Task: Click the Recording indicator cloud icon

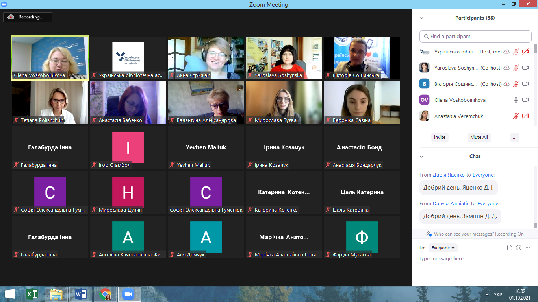Action: pyautogui.click(x=11, y=17)
